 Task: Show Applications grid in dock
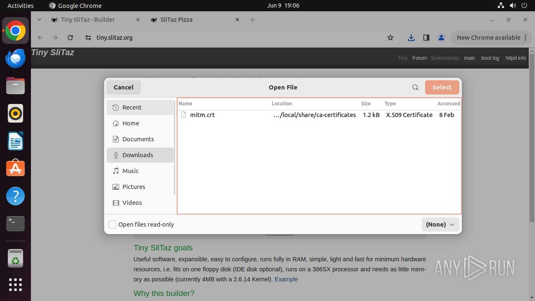(x=15, y=285)
